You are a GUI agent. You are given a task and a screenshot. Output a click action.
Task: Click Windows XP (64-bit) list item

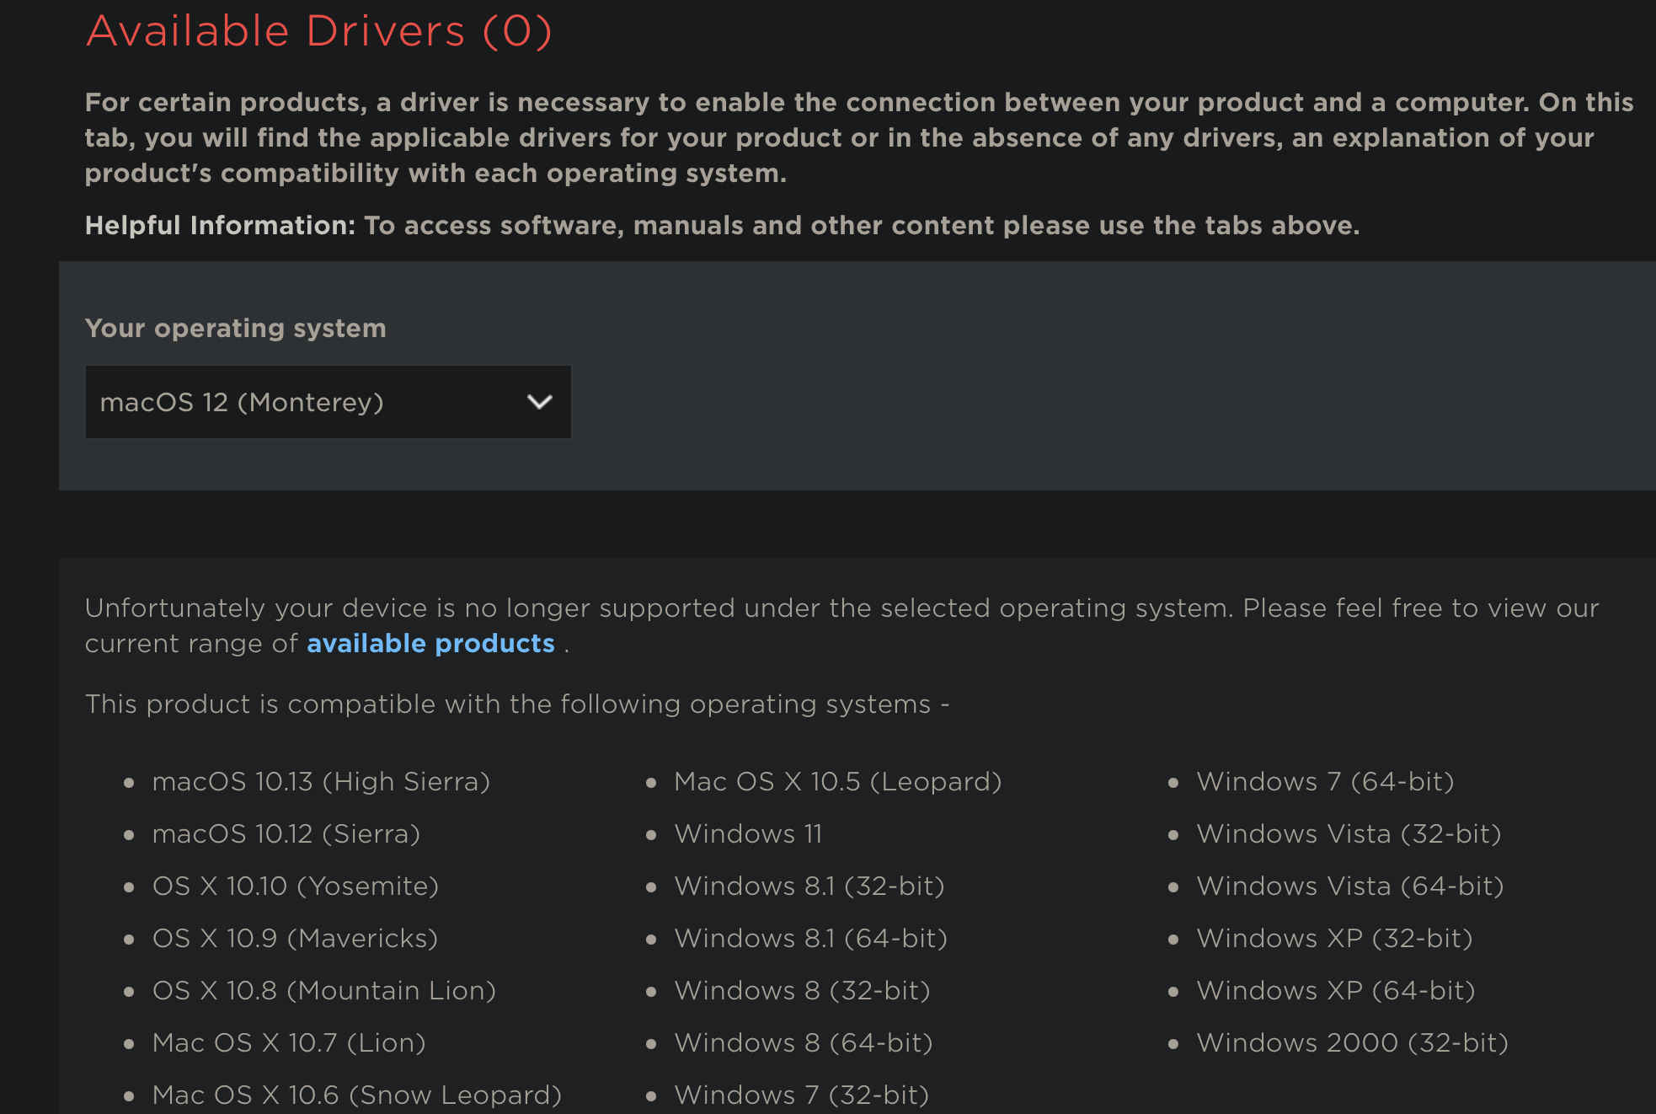tap(1335, 991)
